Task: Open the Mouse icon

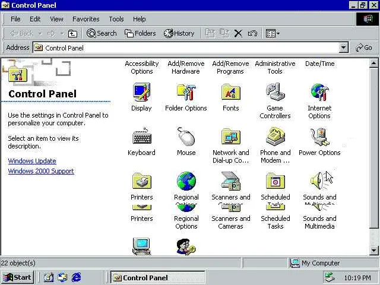Action: tap(186, 137)
